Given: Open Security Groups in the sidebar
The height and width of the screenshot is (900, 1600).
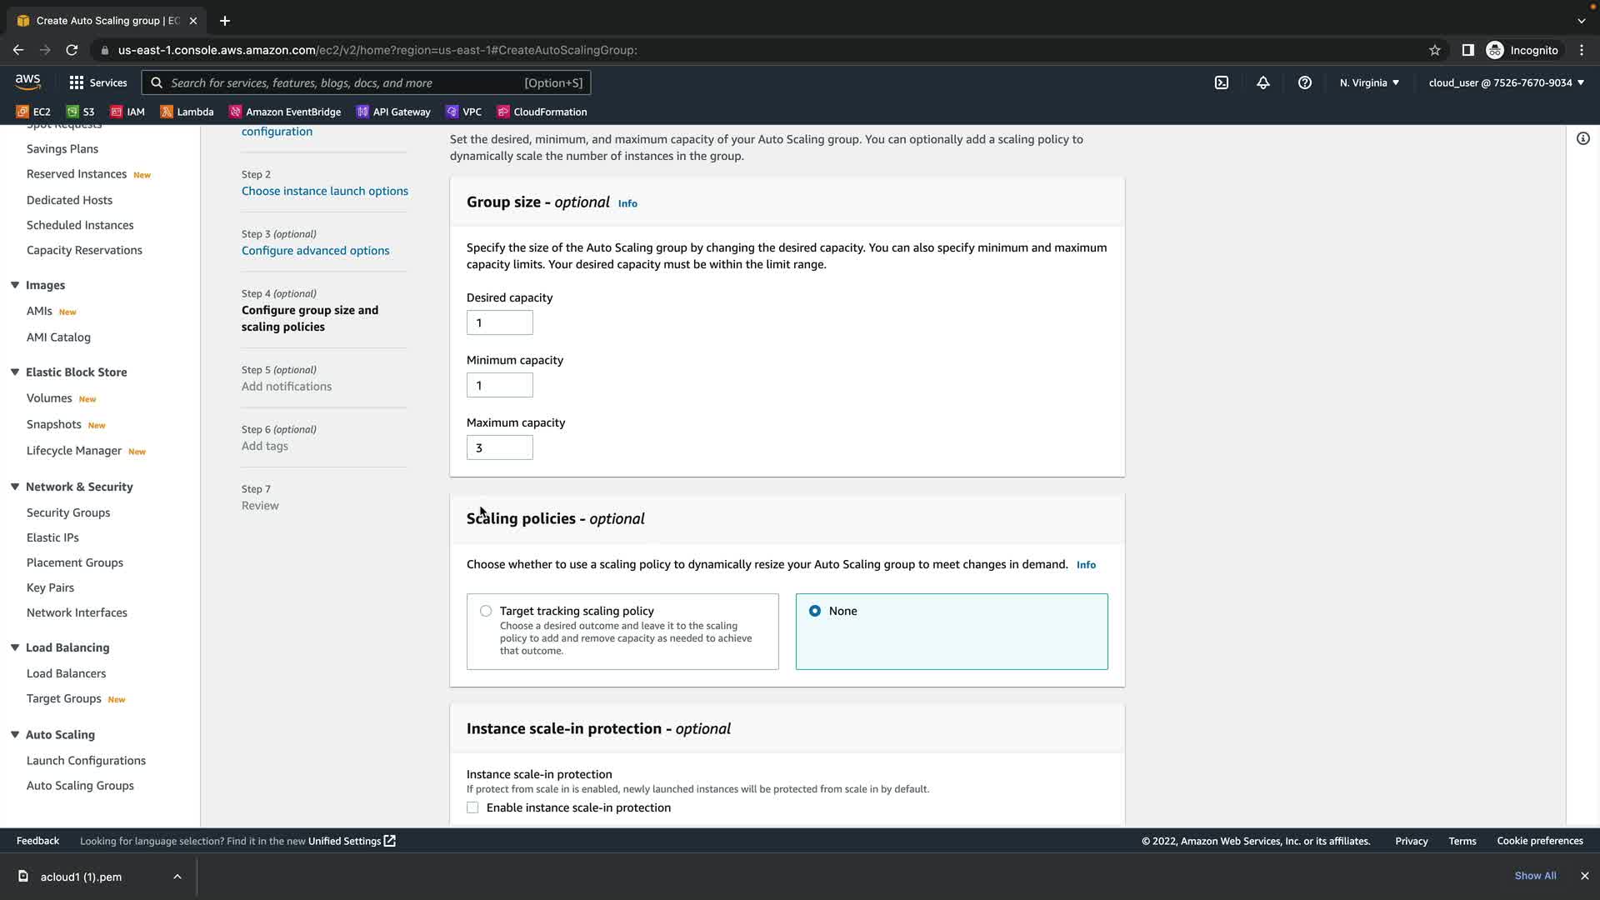Looking at the screenshot, I should [68, 512].
